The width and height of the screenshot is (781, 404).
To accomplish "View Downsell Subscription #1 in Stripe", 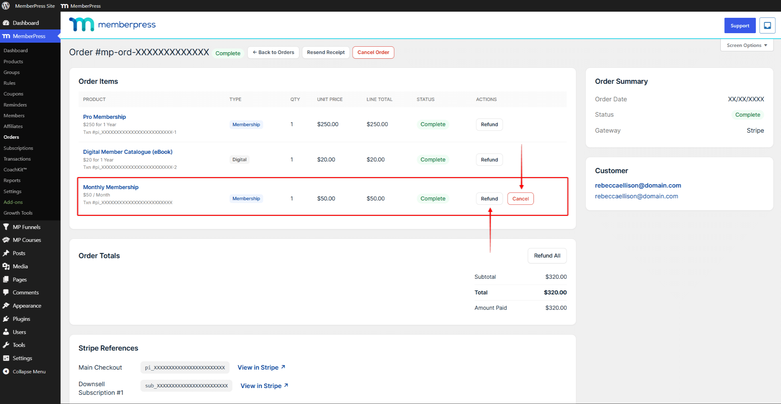I will [264, 386].
